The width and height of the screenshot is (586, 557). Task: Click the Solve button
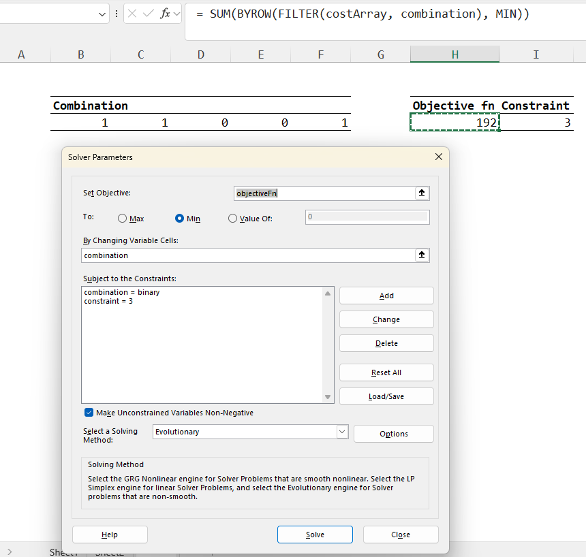point(315,535)
